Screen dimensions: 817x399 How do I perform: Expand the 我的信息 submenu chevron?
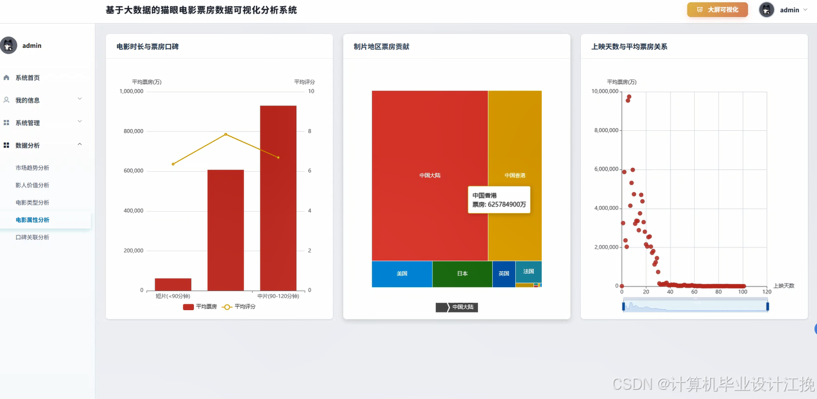[80, 99]
